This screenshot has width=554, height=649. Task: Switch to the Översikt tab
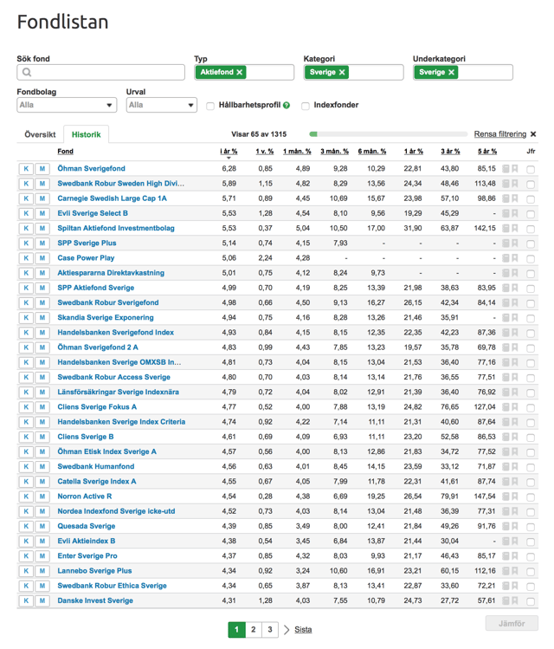pos(40,134)
